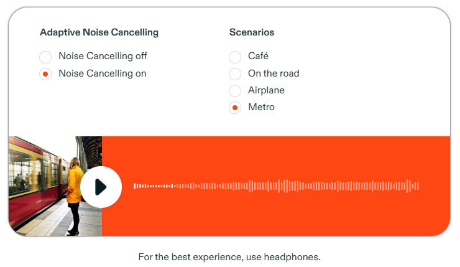This screenshot has height=267, width=460.
Task: Choose the Café scenario radio button
Action: coord(235,57)
